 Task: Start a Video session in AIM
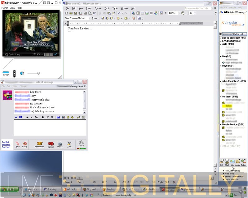(x=60, y=144)
